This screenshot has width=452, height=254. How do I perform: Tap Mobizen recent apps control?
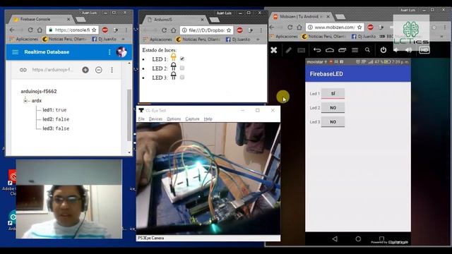342,50
